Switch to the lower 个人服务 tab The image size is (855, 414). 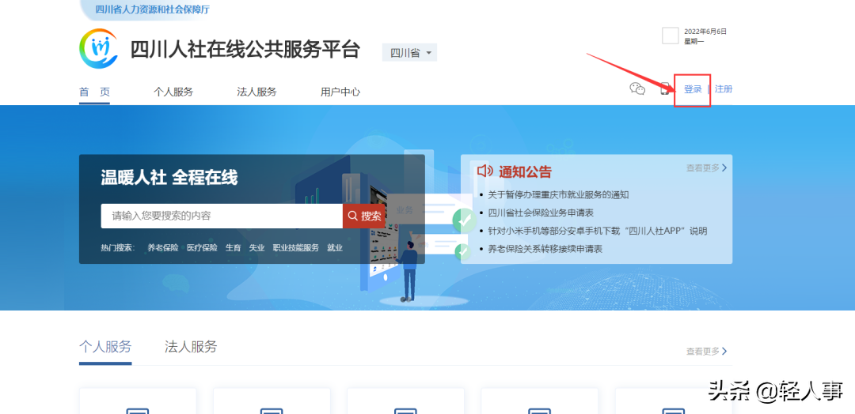coord(105,347)
